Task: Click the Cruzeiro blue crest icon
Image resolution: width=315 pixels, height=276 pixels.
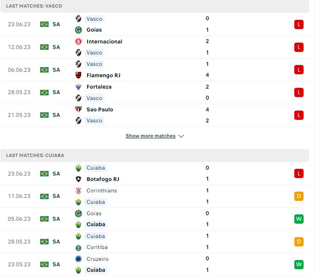Action: pyautogui.click(x=78, y=259)
